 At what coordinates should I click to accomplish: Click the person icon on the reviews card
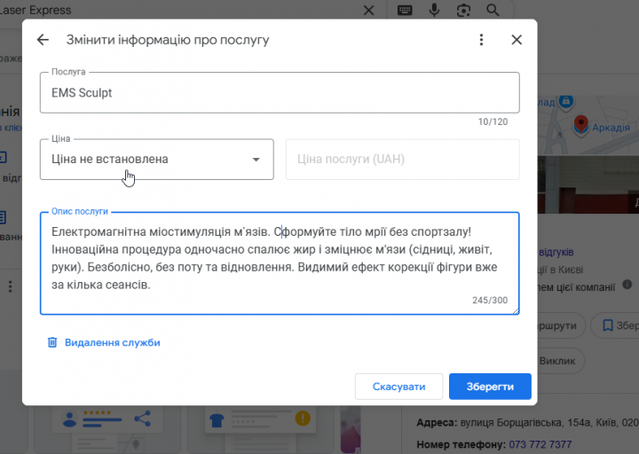[69, 419]
